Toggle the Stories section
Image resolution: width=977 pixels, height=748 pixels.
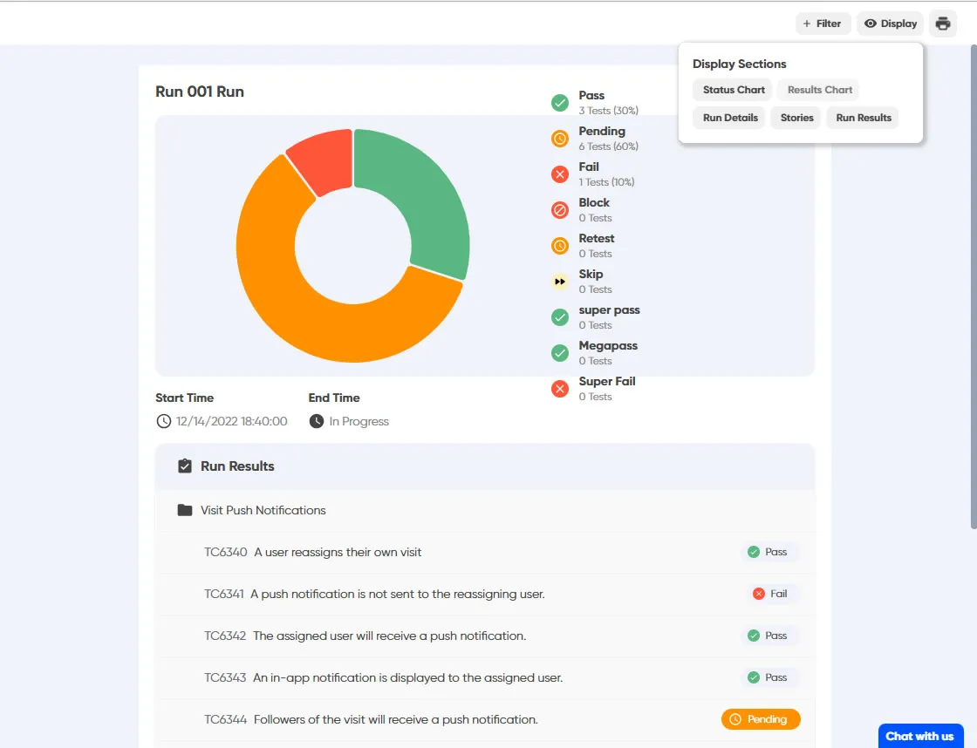pos(797,118)
